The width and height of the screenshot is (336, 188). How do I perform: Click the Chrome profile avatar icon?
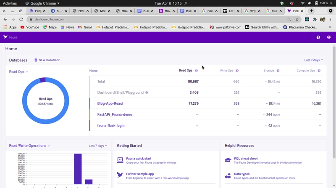(x=323, y=19)
